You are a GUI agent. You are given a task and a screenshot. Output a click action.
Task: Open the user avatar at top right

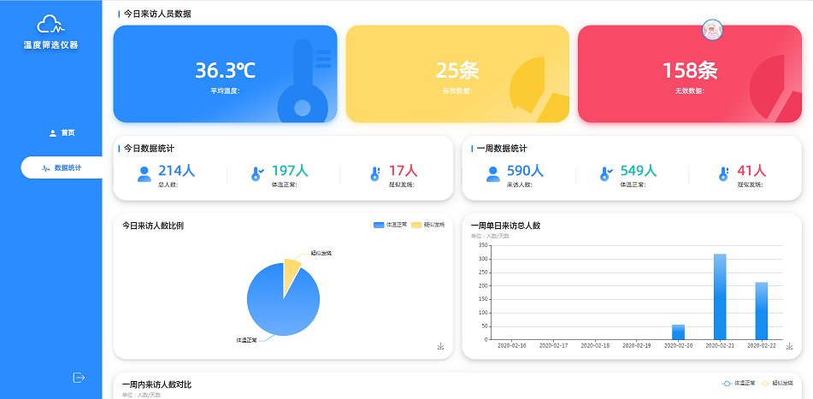pyautogui.click(x=712, y=30)
